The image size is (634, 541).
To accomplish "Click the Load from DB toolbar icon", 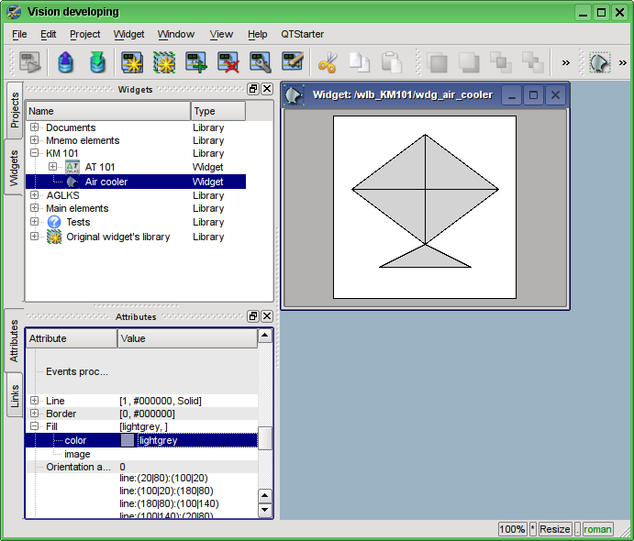I will [66, 63].
